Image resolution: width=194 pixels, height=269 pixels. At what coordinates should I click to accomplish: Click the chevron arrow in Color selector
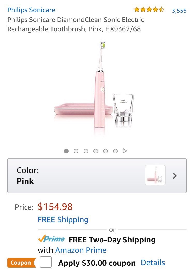pyautogui.click(x=175, y=176)
